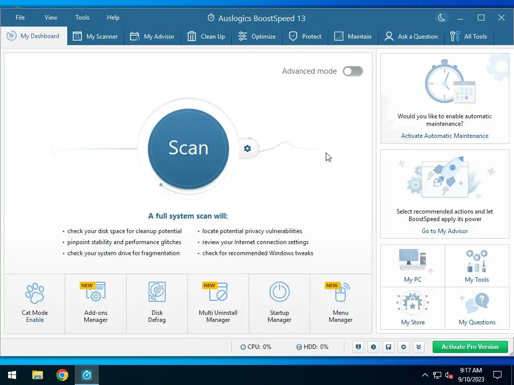This screenshot has width=514, height=385.
Task: Open the status bar settings gear icon
Action: point(404,347)
